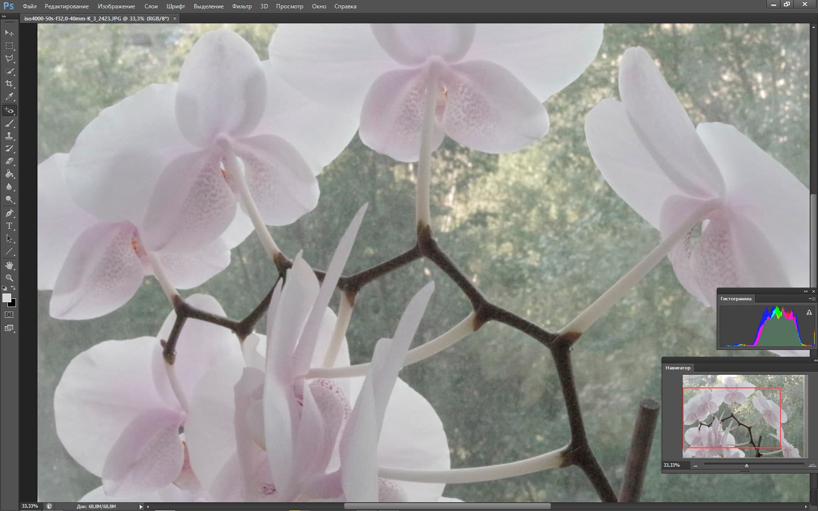Open the Слои menu
Image resolution: width=818 pixels, height=511 pixels.
(151, 6)
